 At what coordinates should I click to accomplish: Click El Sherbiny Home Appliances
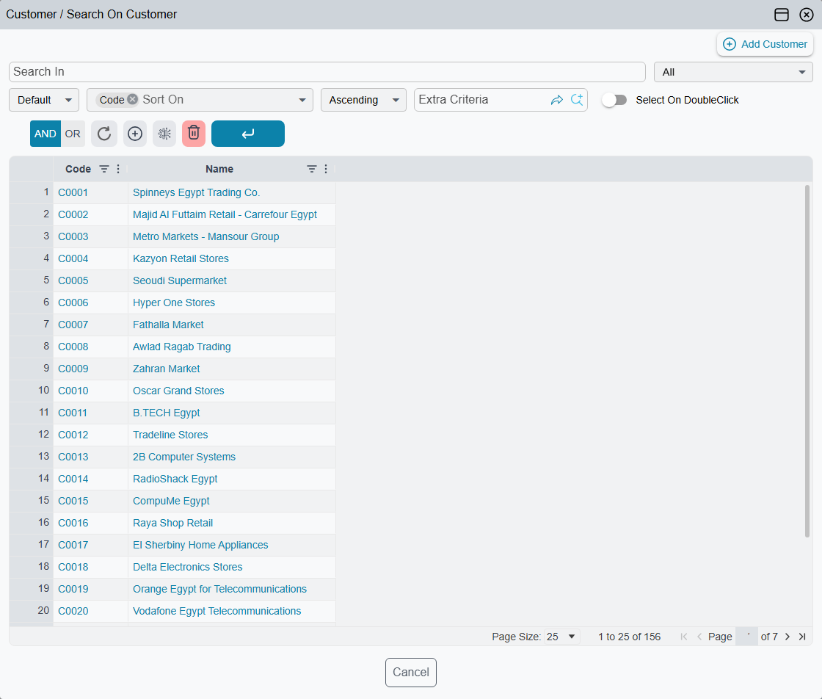[x=200, y=545]
